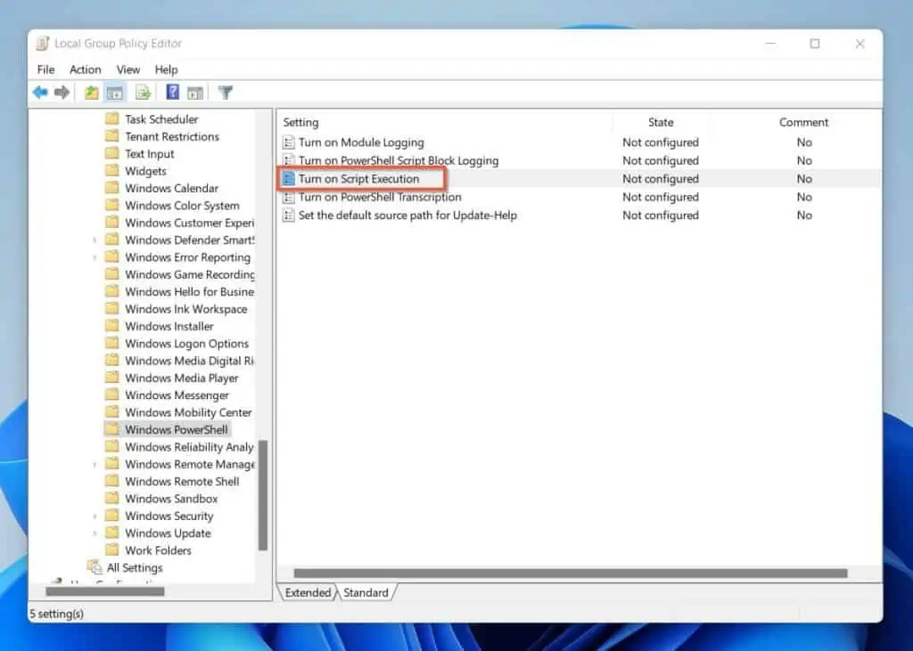Click the Work Folders folder icon

pyautogui.click(x=111, y=549)
